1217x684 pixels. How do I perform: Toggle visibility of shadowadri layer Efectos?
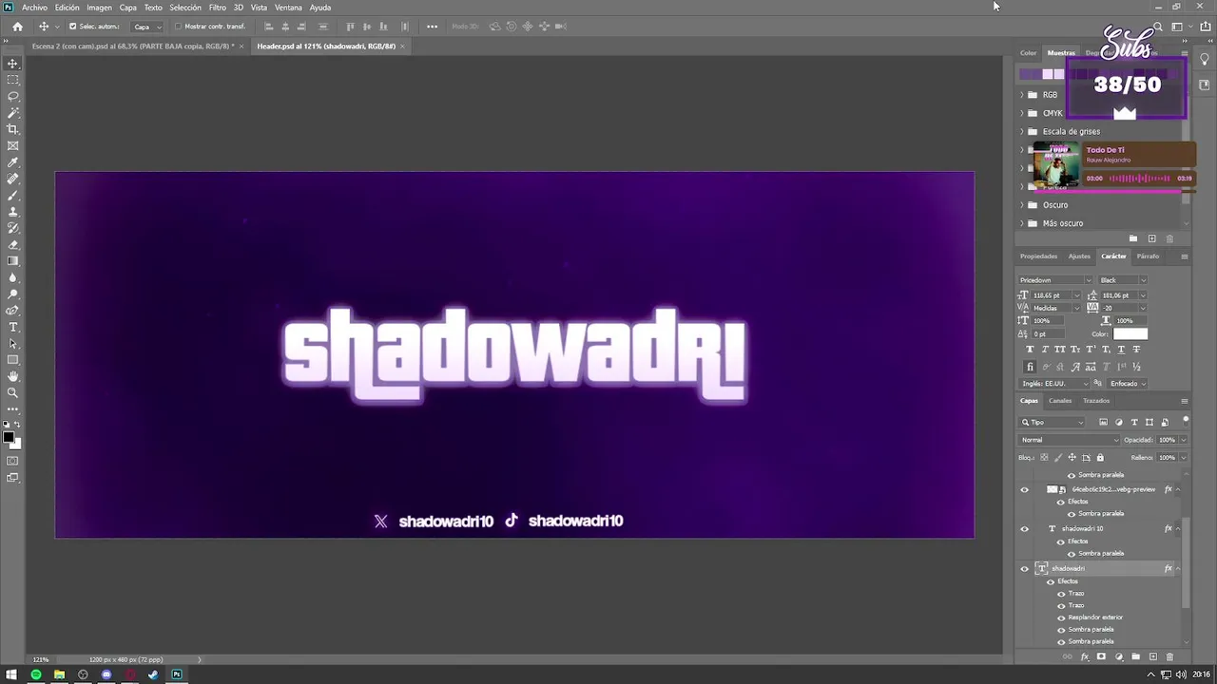click(x=1051, y=581)
